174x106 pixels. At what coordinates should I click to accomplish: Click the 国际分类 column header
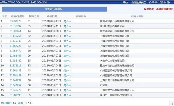click(x=34, y=16)
